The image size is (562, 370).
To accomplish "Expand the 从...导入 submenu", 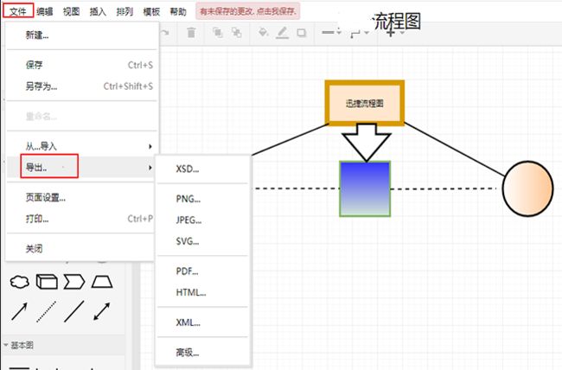I will point(82,146).
